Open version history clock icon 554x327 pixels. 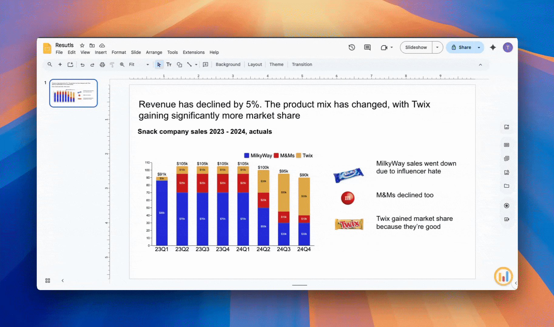click(x=352, y=47)
